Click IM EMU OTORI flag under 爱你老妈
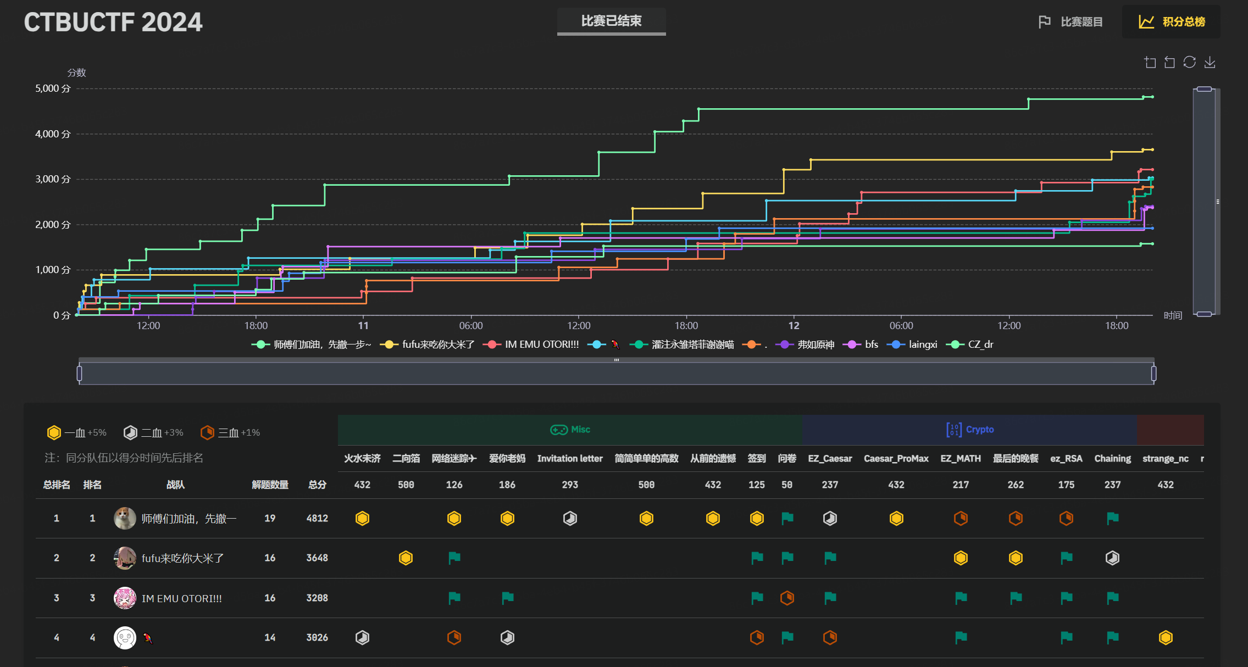 pos(507,598)
